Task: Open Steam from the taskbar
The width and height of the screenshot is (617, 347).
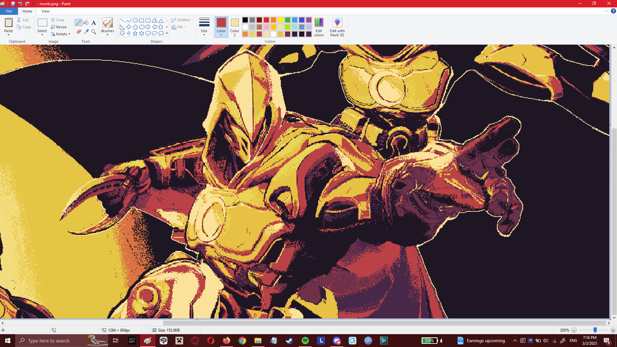Action: pos(289,340)
